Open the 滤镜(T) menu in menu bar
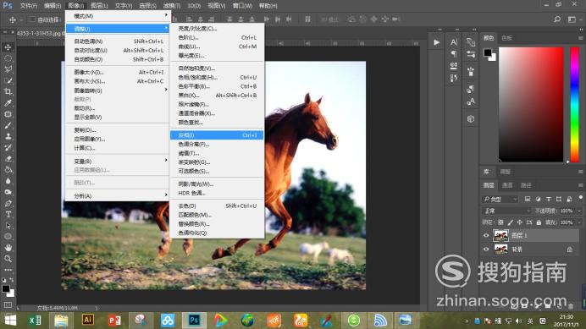The image size is (586, 329). click(172, 6)
